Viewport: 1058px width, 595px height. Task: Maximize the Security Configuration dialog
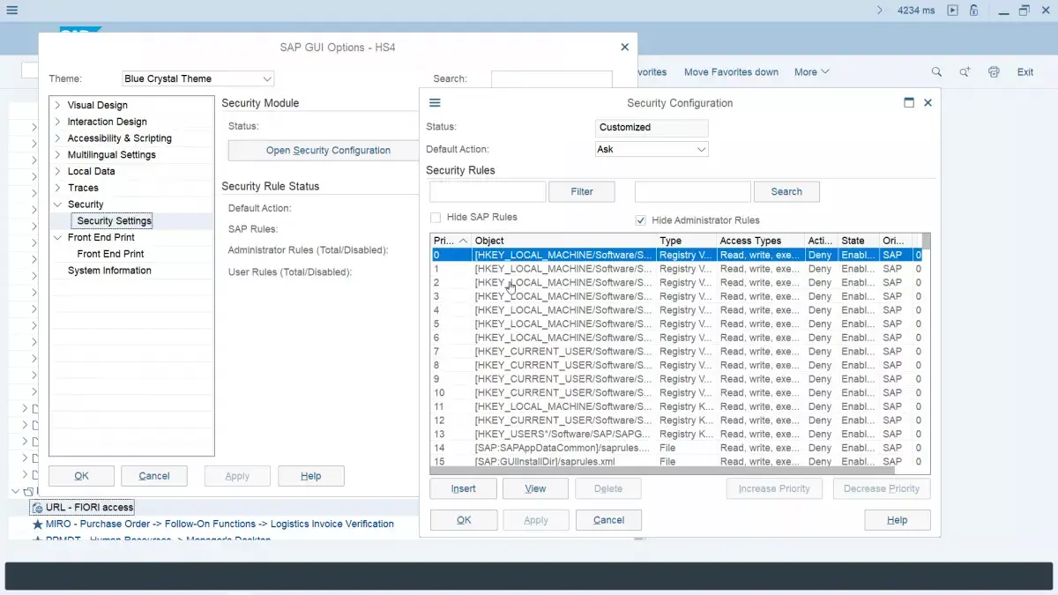point(909,103)
